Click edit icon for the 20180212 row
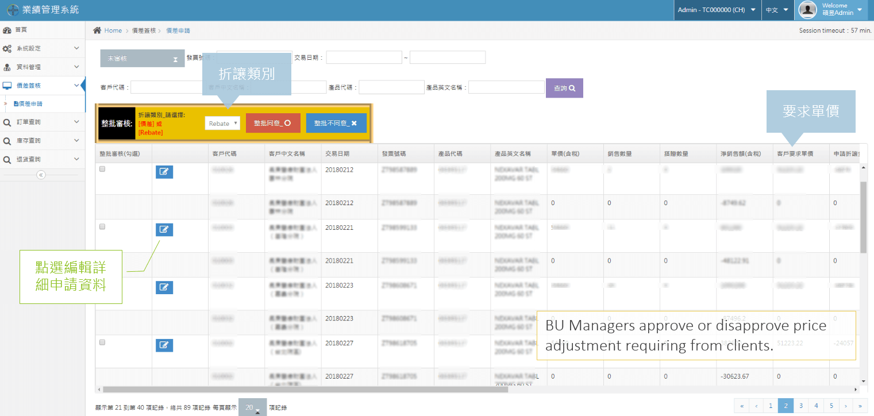 click(164, 171)
